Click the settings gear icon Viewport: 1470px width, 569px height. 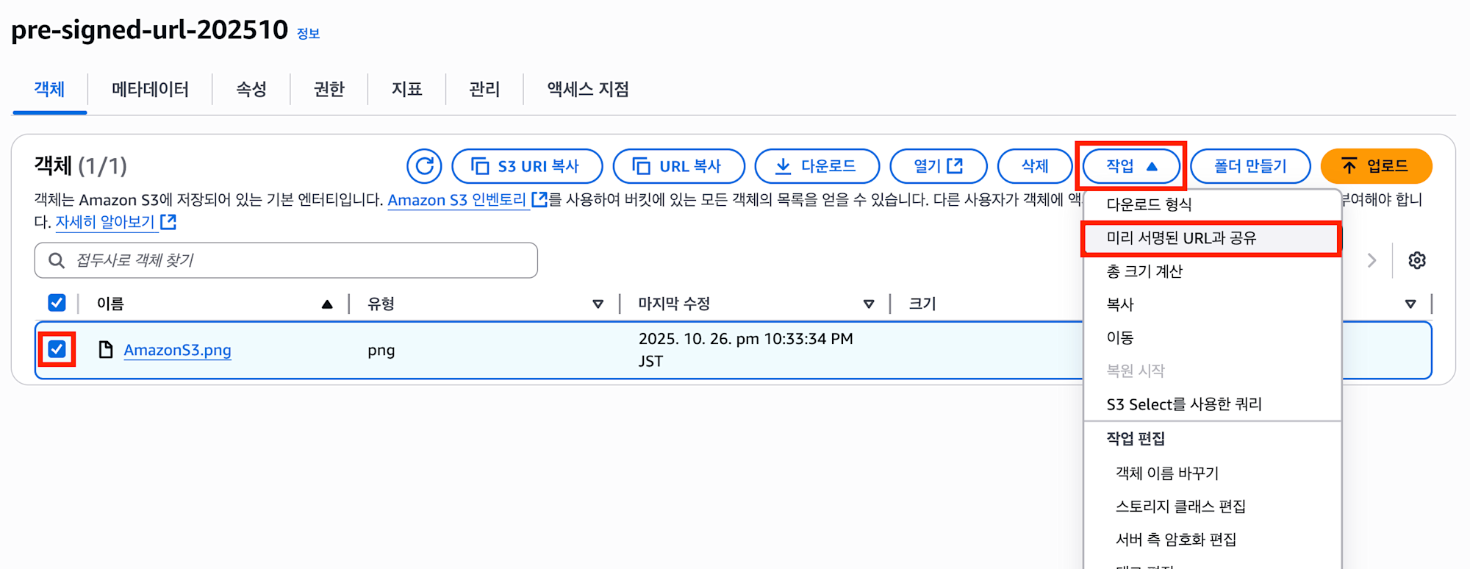pyautogui.click(x=1417, y=260)
